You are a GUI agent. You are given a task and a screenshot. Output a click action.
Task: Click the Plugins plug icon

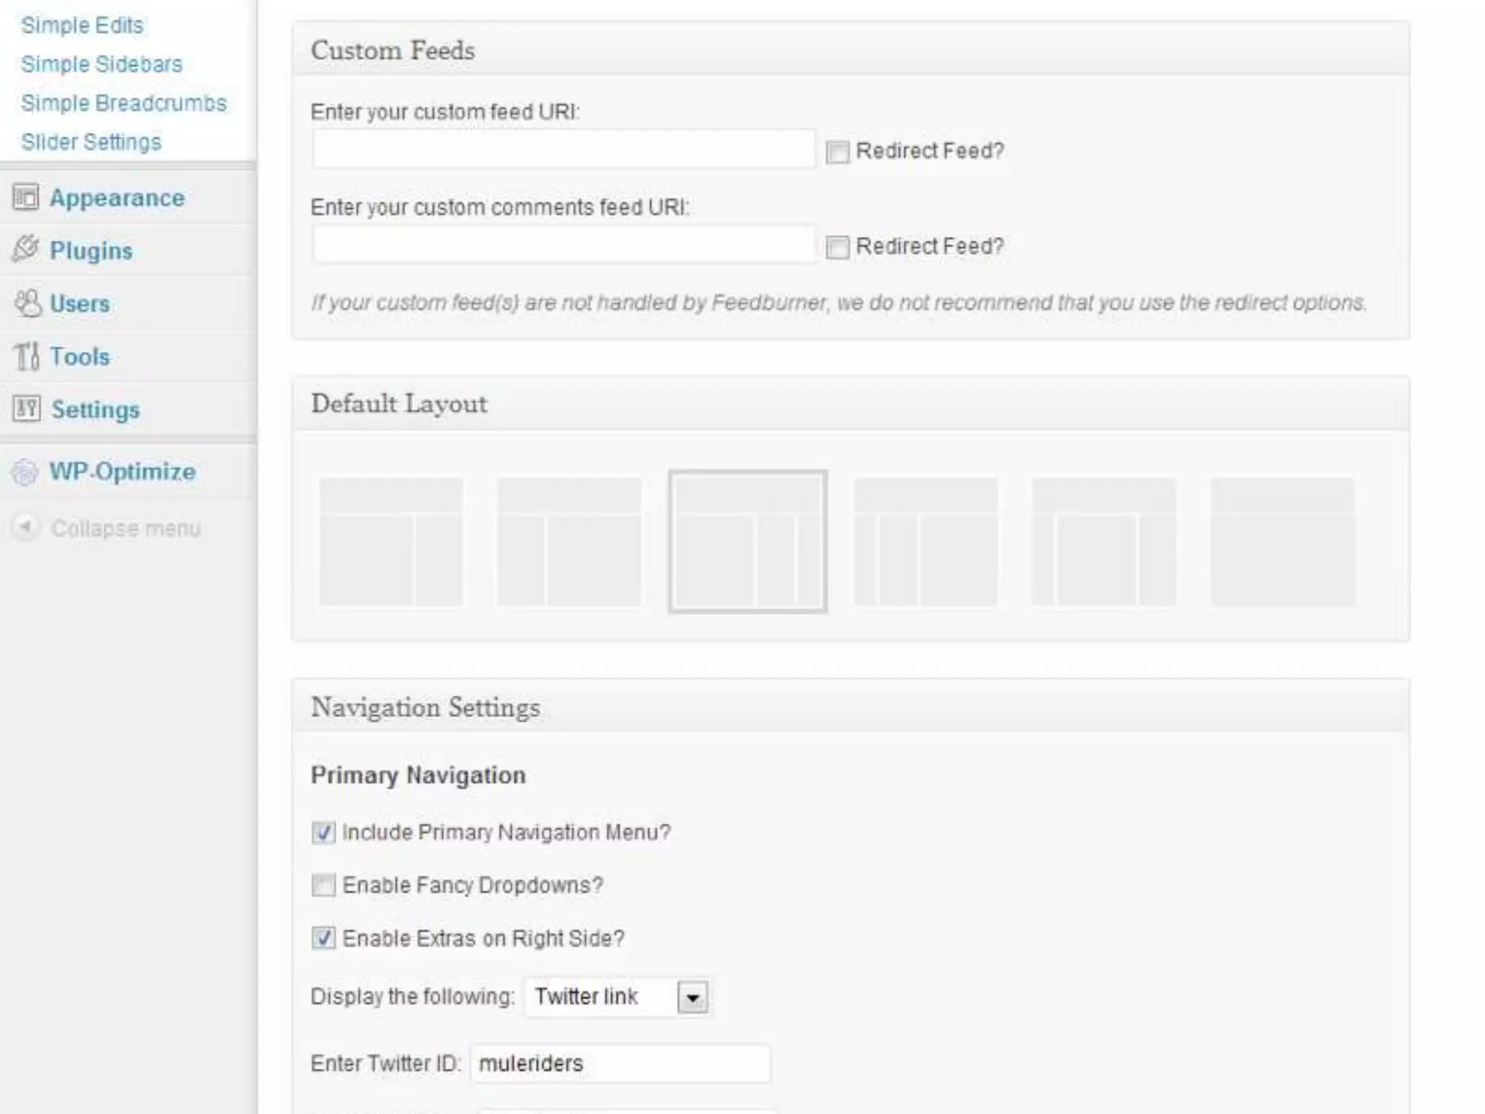26,249
